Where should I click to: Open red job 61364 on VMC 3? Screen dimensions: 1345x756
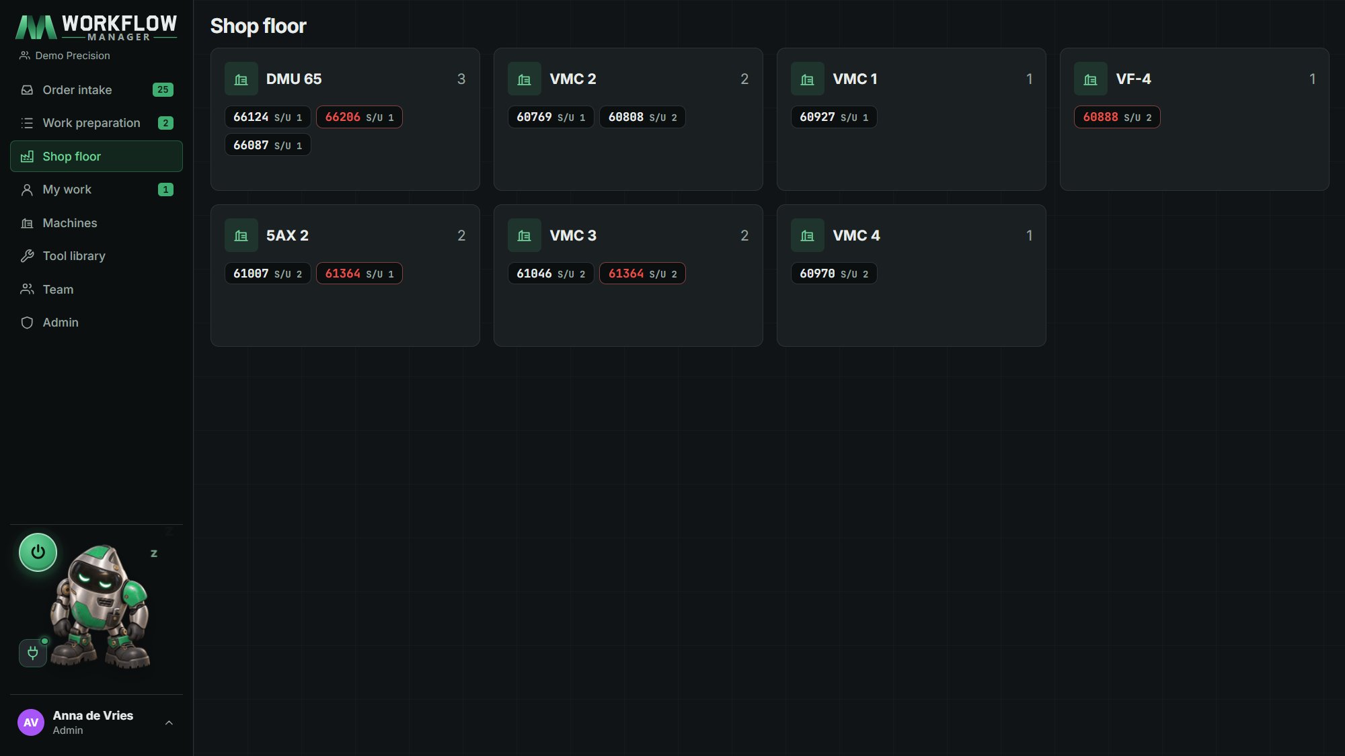coord(642,274)
